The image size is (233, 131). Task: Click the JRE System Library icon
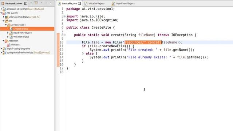pos(7,17)
